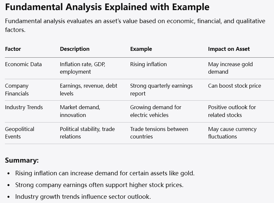Click the "Company Financials" table cell
The width and height of the screenshot is (274, 203).
coord(17,90)
